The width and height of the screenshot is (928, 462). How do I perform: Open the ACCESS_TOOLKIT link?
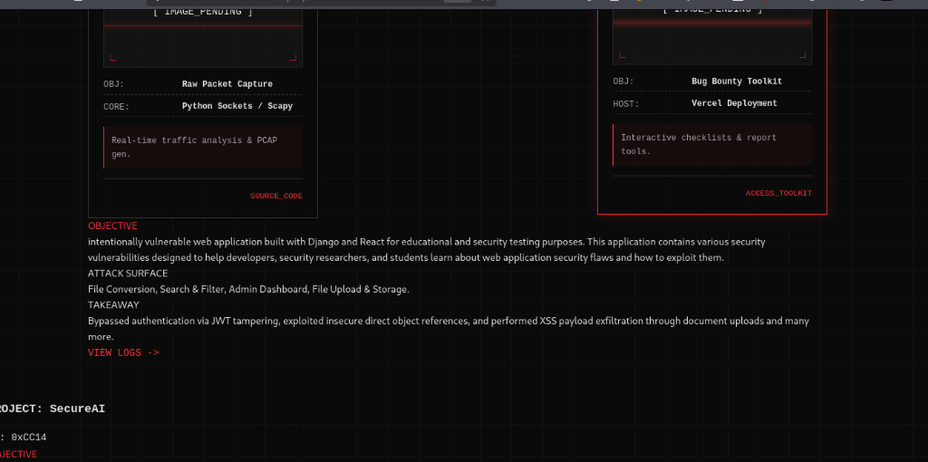click(x=778, y=194)
